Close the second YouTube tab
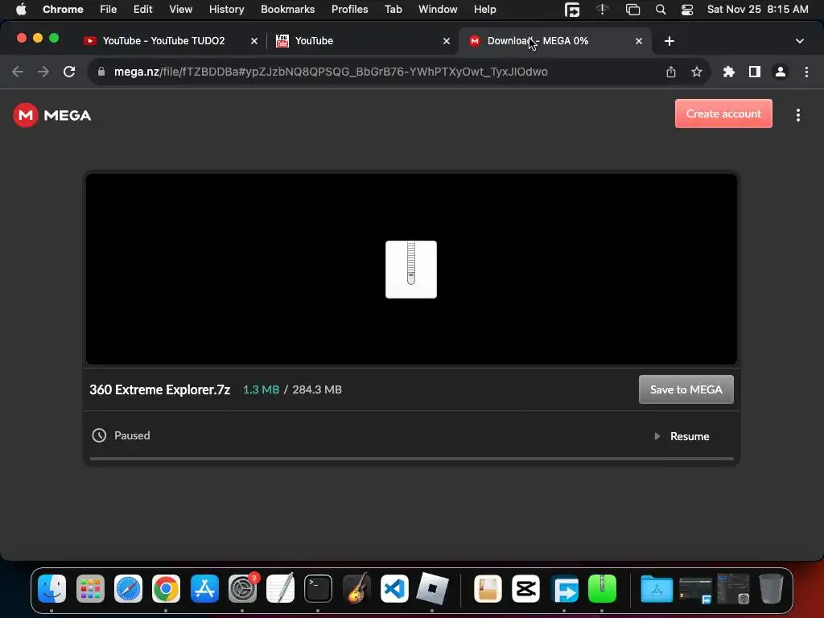The image size is (824, 618). tap(446, 41)
